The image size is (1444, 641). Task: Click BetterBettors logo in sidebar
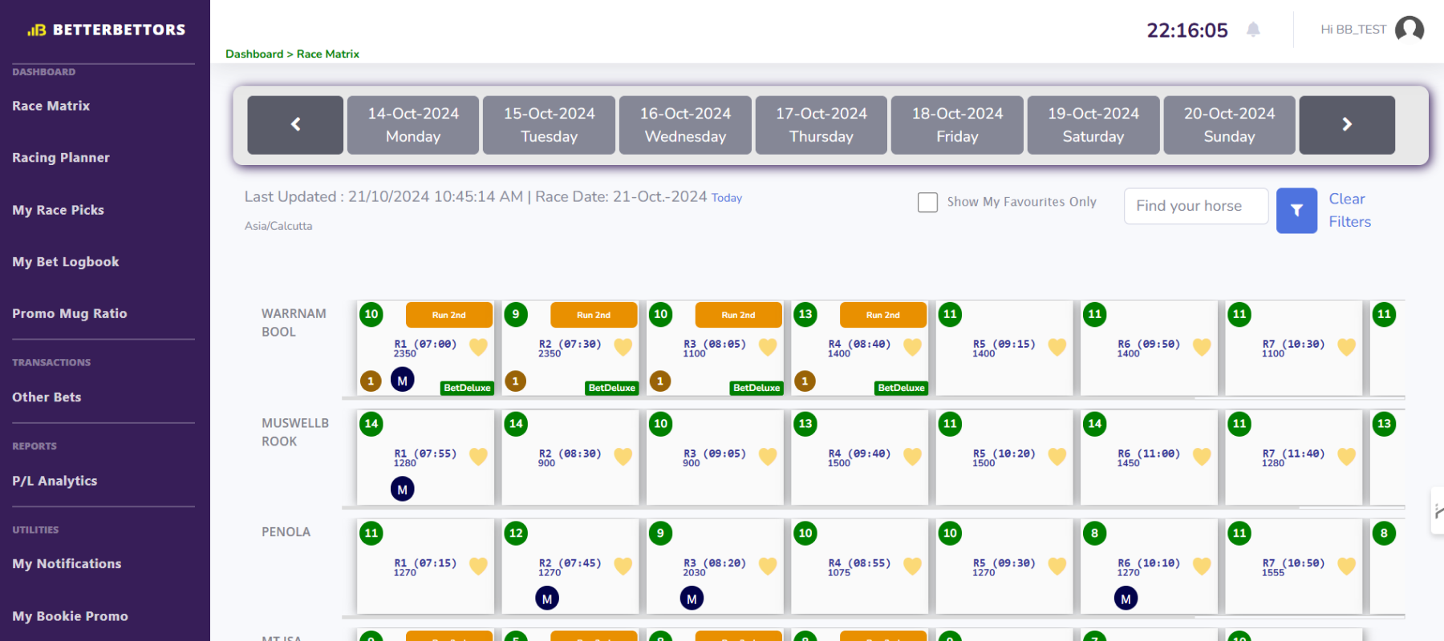[x=106, y=30]
